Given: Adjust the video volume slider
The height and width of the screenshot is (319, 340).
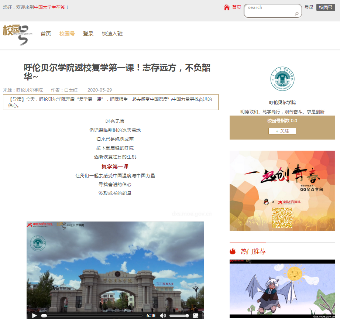Looking at the screenshot, I should click(179, 316).
